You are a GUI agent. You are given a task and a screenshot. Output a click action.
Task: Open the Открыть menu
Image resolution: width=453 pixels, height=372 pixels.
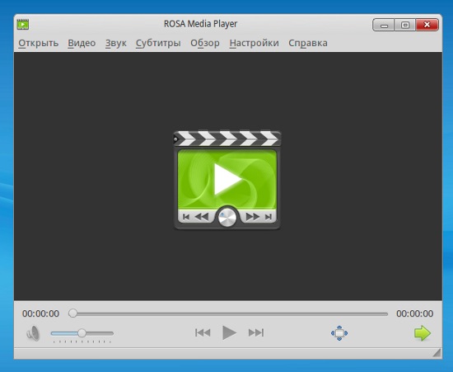[x=39, y=43]
